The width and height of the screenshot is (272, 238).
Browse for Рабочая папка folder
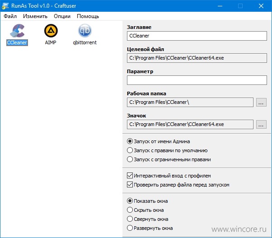click(x=261, y=103)
